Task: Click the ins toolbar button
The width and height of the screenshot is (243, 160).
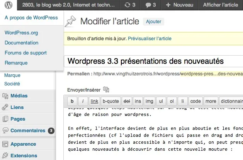Action: pos(138,101)
